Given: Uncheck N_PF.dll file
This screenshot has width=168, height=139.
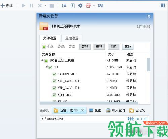Looking at the screenshot, I should click(x=54, y=95).
